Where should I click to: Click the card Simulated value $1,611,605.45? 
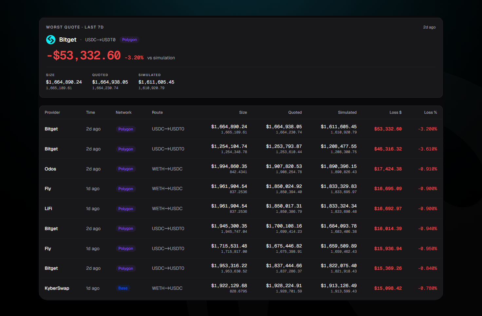156,82
